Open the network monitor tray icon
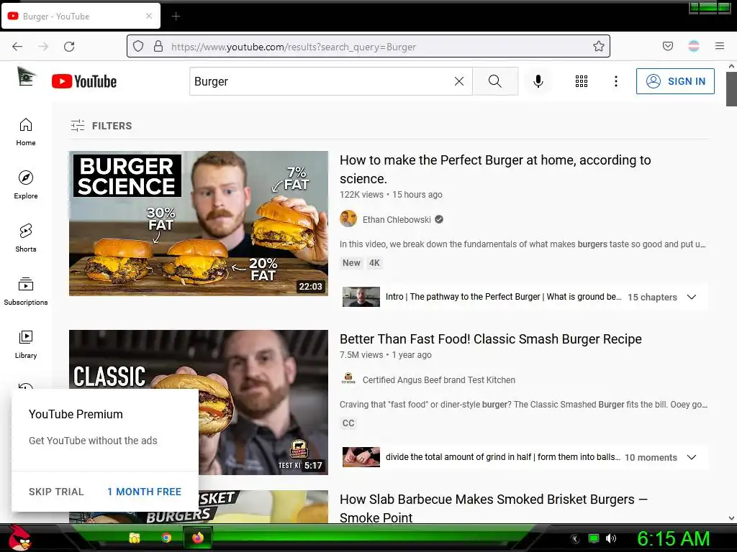This screenshot has height=552, width=737. click(x=594, y=538)
